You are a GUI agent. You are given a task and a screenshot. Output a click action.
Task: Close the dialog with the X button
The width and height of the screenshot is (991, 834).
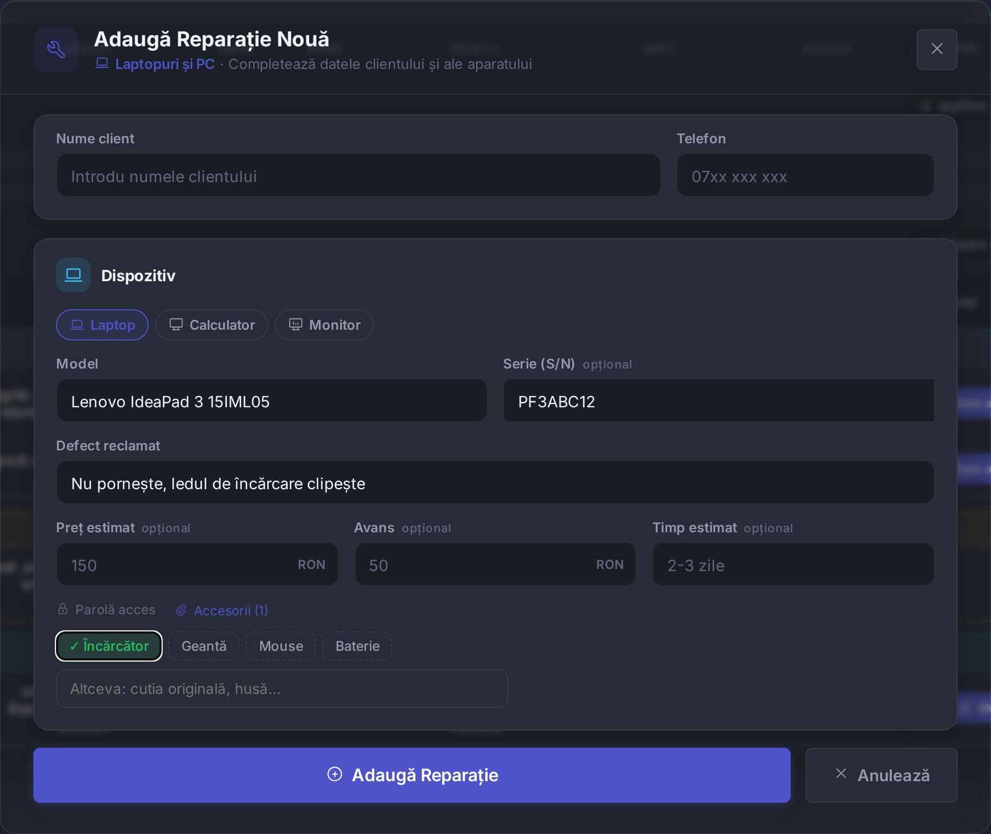coord(937,49)
